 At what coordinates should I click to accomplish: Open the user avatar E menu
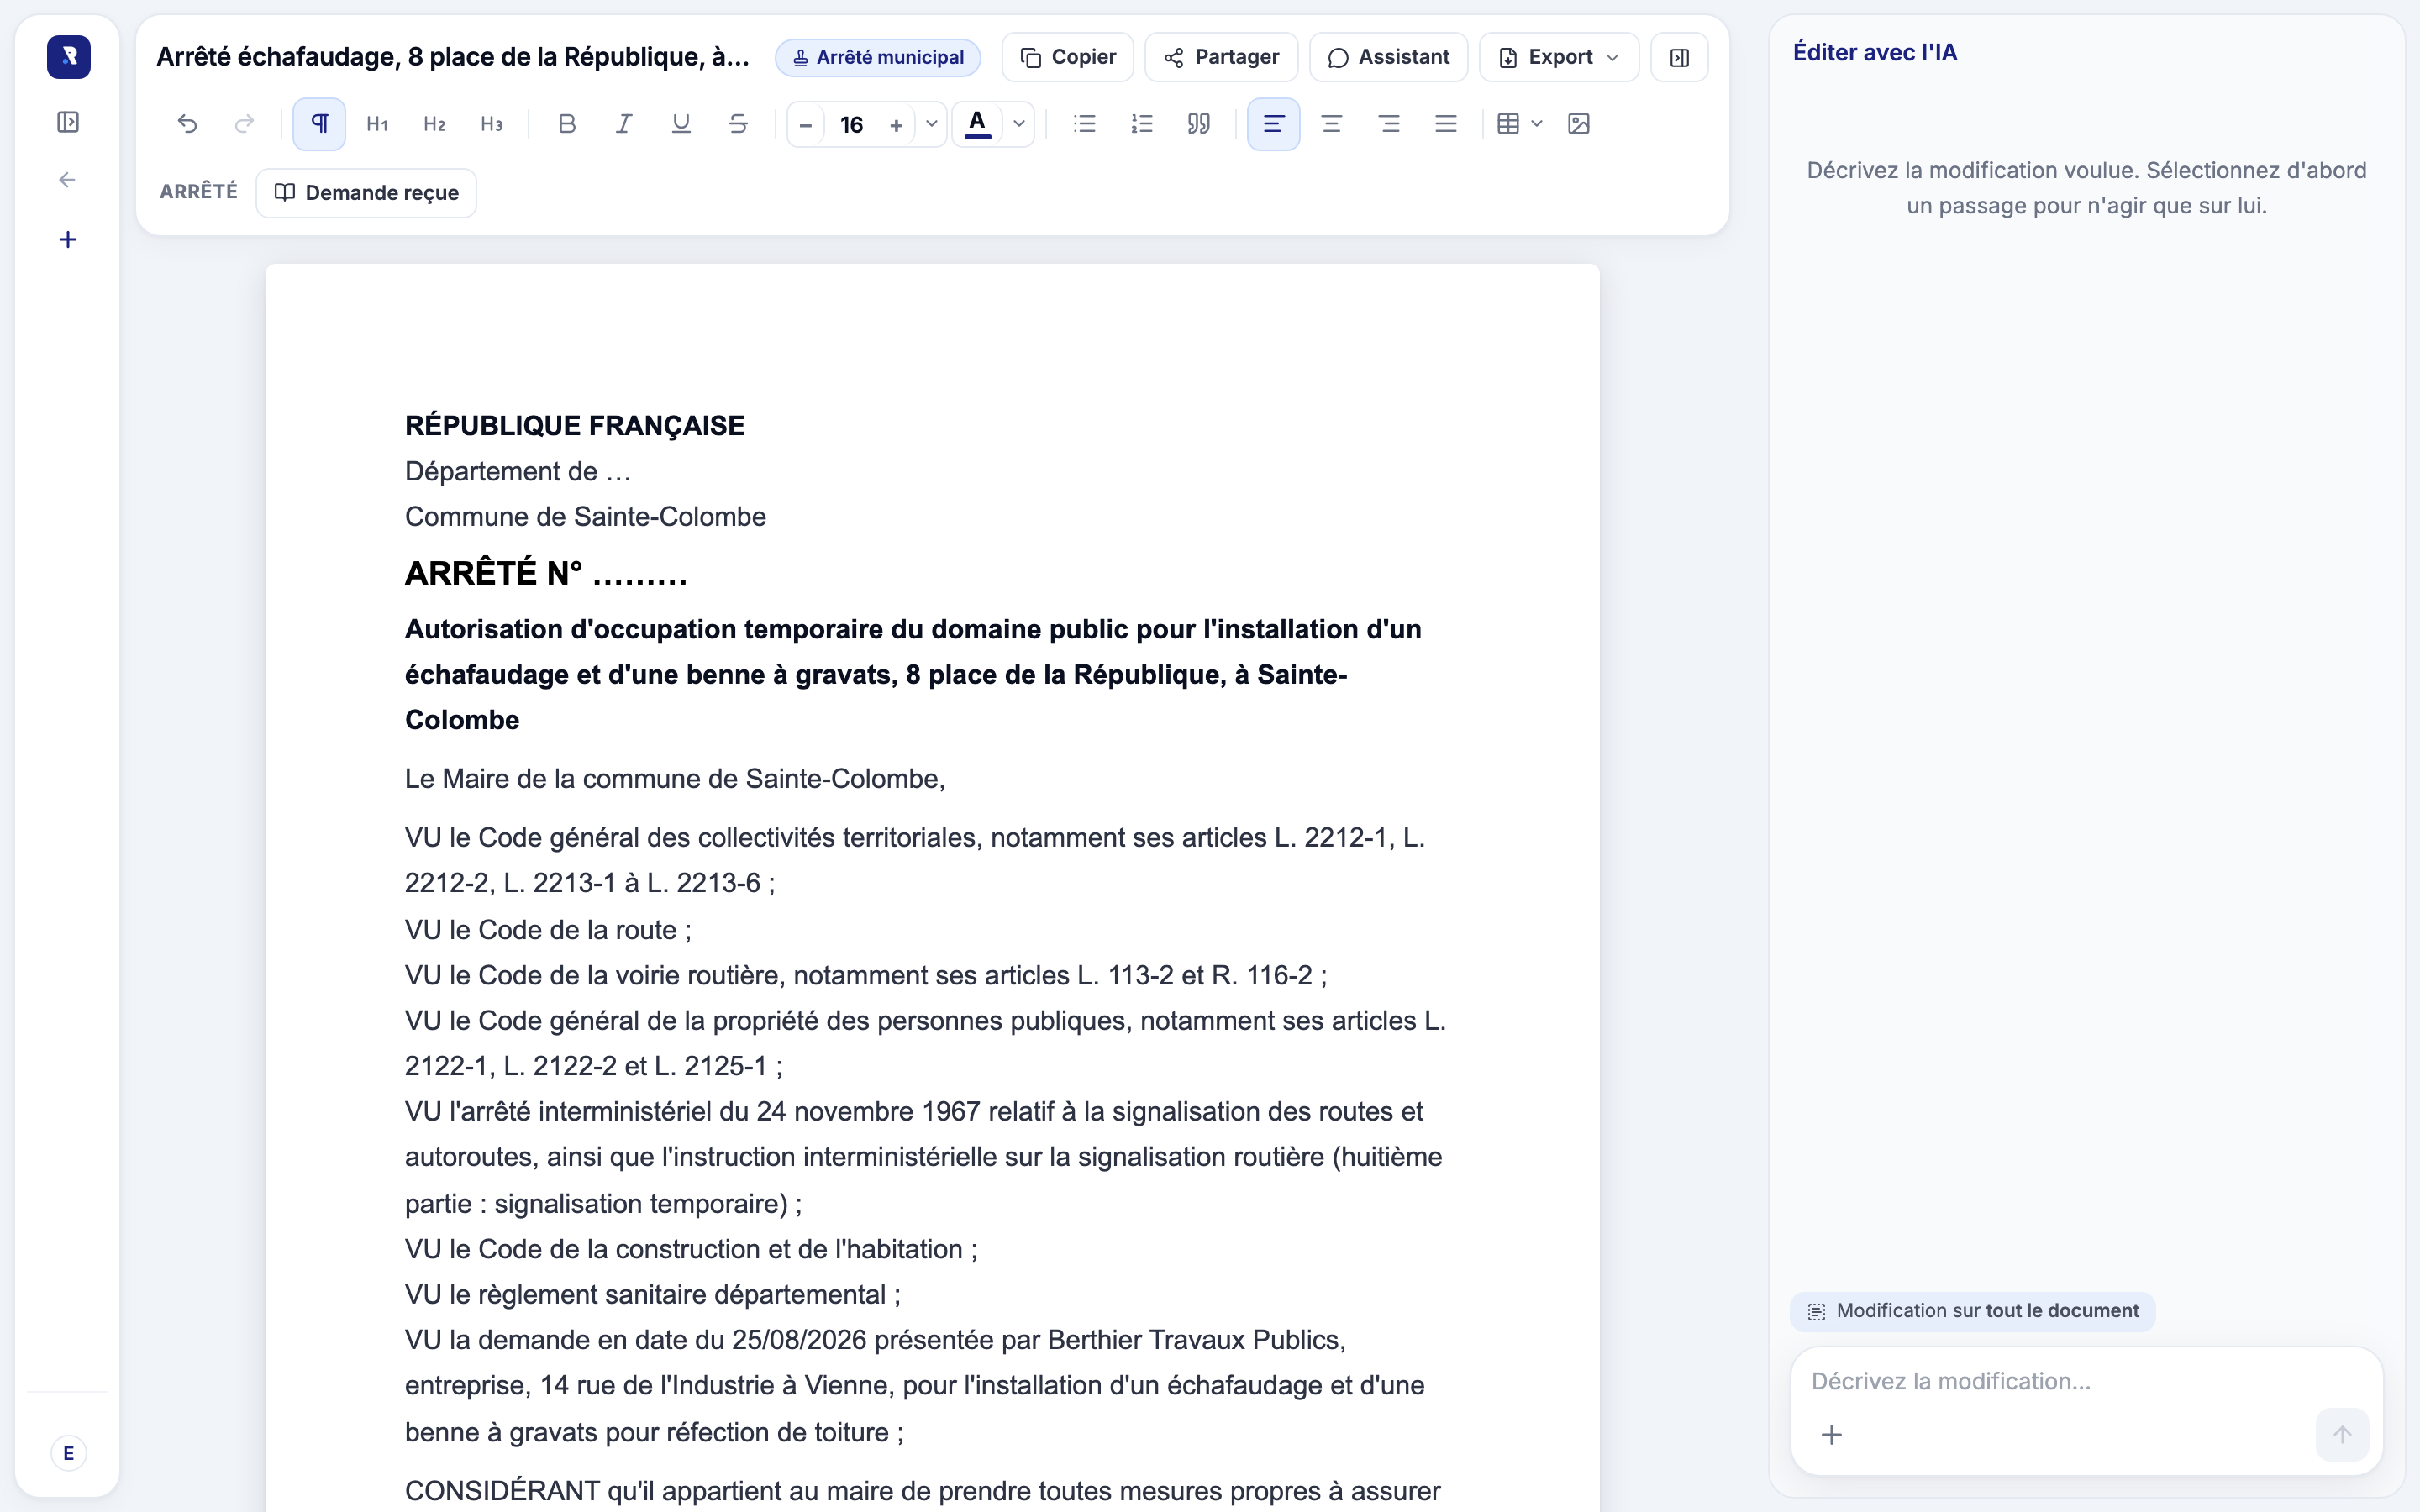tap(68, 1453)
